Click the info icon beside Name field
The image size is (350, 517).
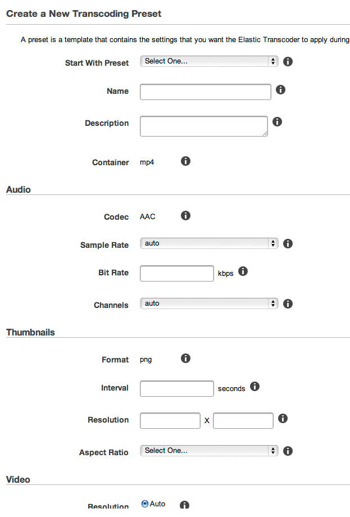pyautogui.click(x=281, y=89)
